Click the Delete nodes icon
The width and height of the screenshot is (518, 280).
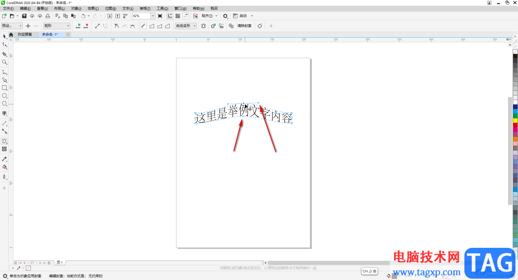(x=86, y=26)
